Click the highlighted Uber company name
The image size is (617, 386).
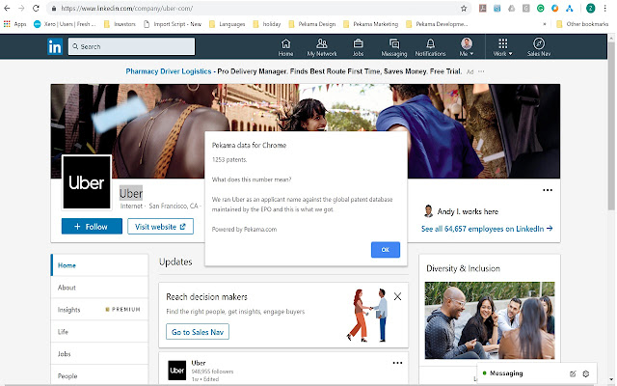point(131,193)
